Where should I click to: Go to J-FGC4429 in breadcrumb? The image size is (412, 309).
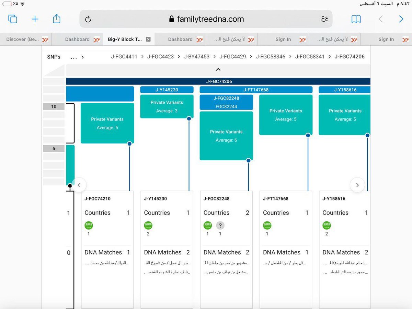(x=233, y=57)
